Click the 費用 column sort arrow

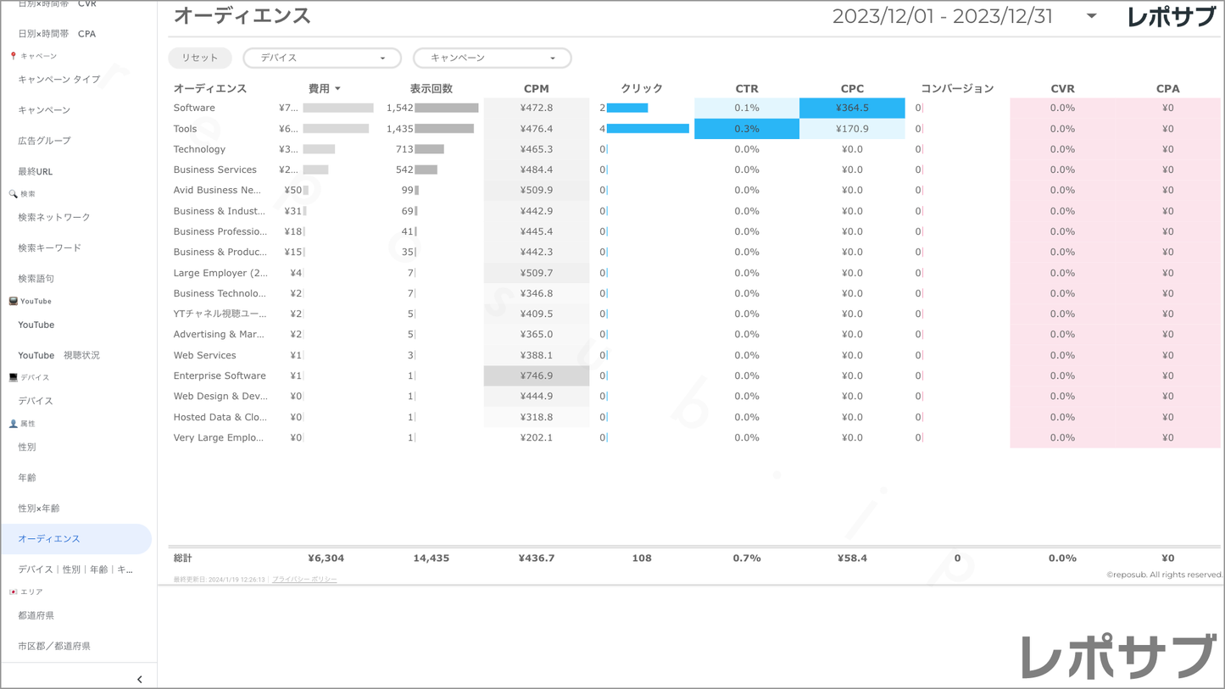tap(337, 89)
